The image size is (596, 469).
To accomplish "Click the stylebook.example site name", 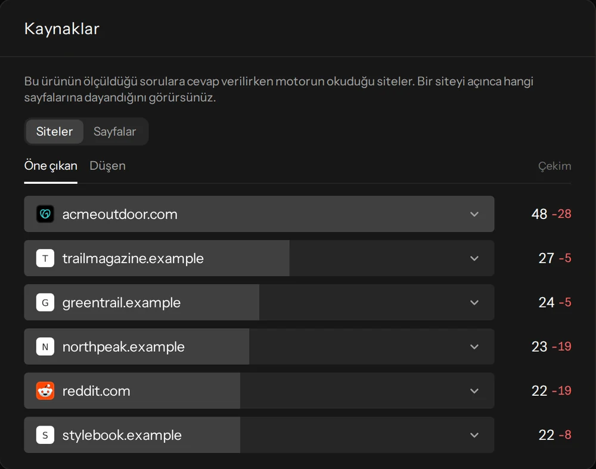I will [x=122, y=435].
